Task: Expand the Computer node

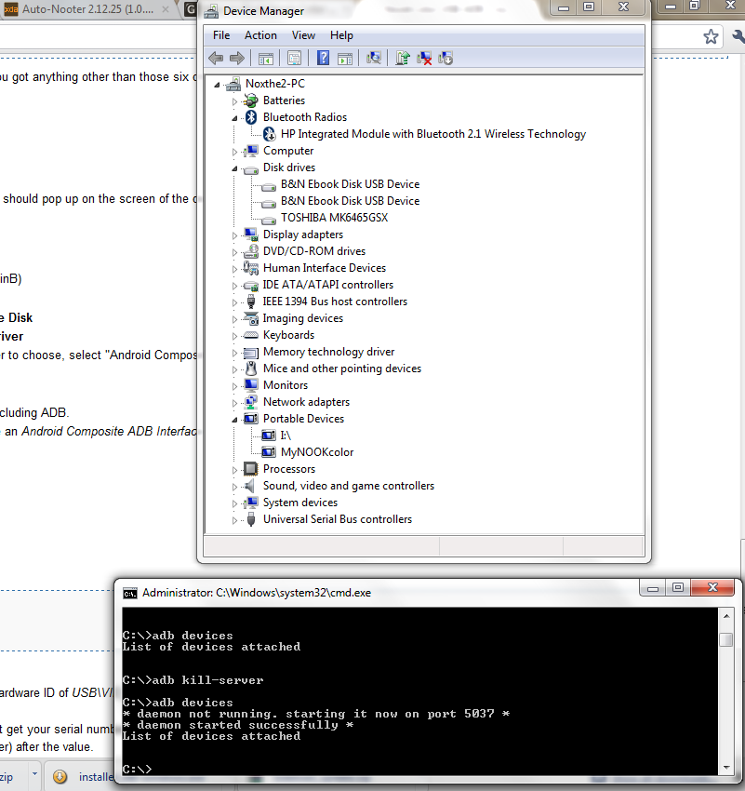Action: [234, 152]
